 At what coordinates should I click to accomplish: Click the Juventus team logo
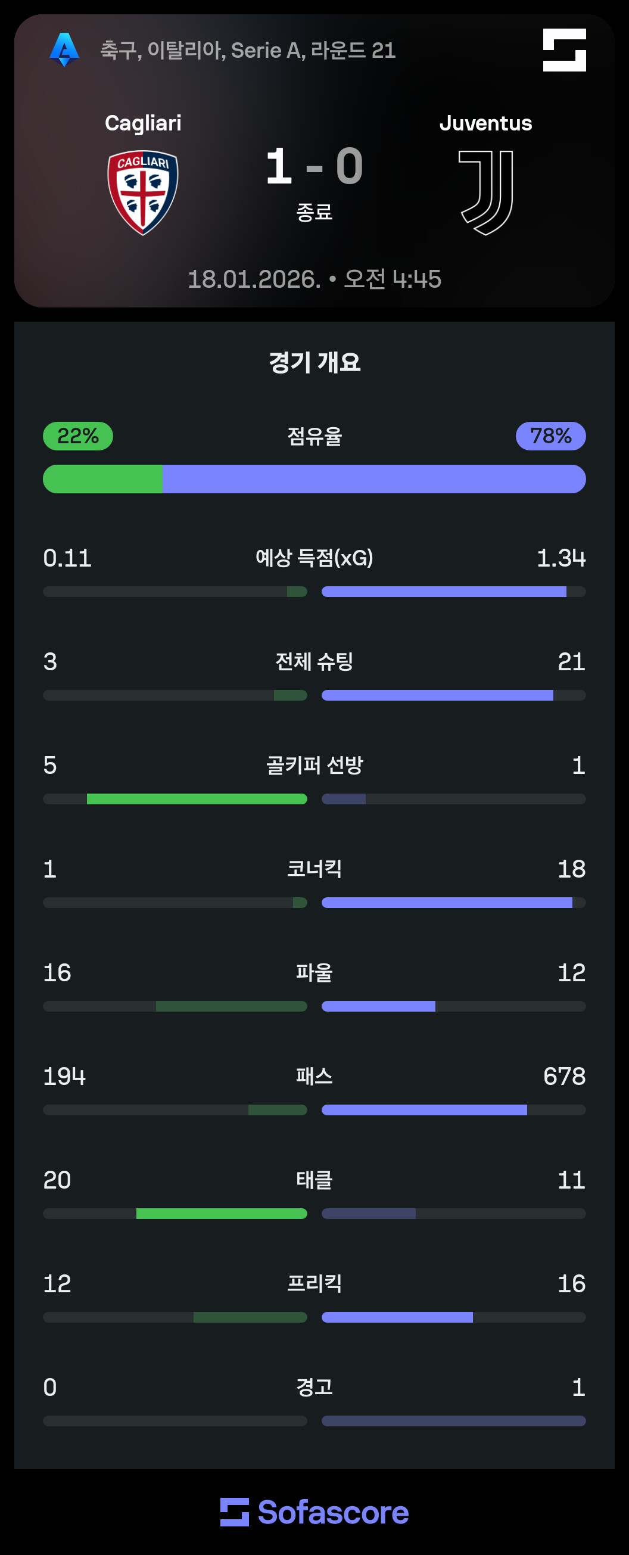pos(486,192)
